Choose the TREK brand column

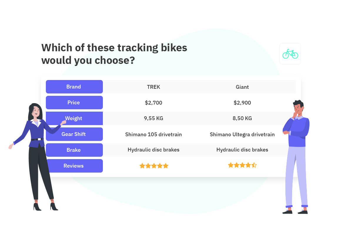point(153,87)
